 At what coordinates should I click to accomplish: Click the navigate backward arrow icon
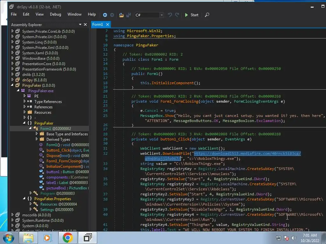105,15
